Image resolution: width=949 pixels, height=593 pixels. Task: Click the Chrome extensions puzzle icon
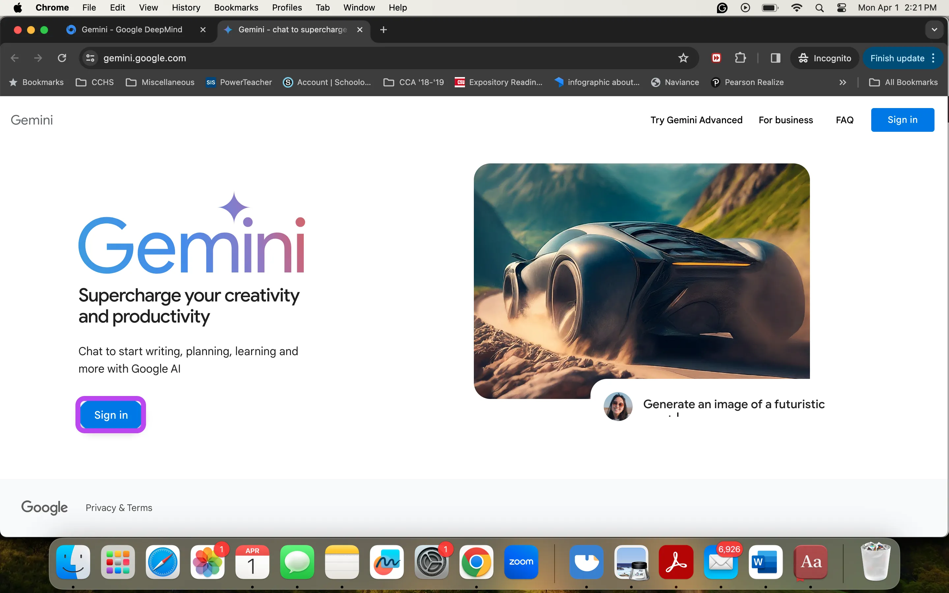click(740, 58)
